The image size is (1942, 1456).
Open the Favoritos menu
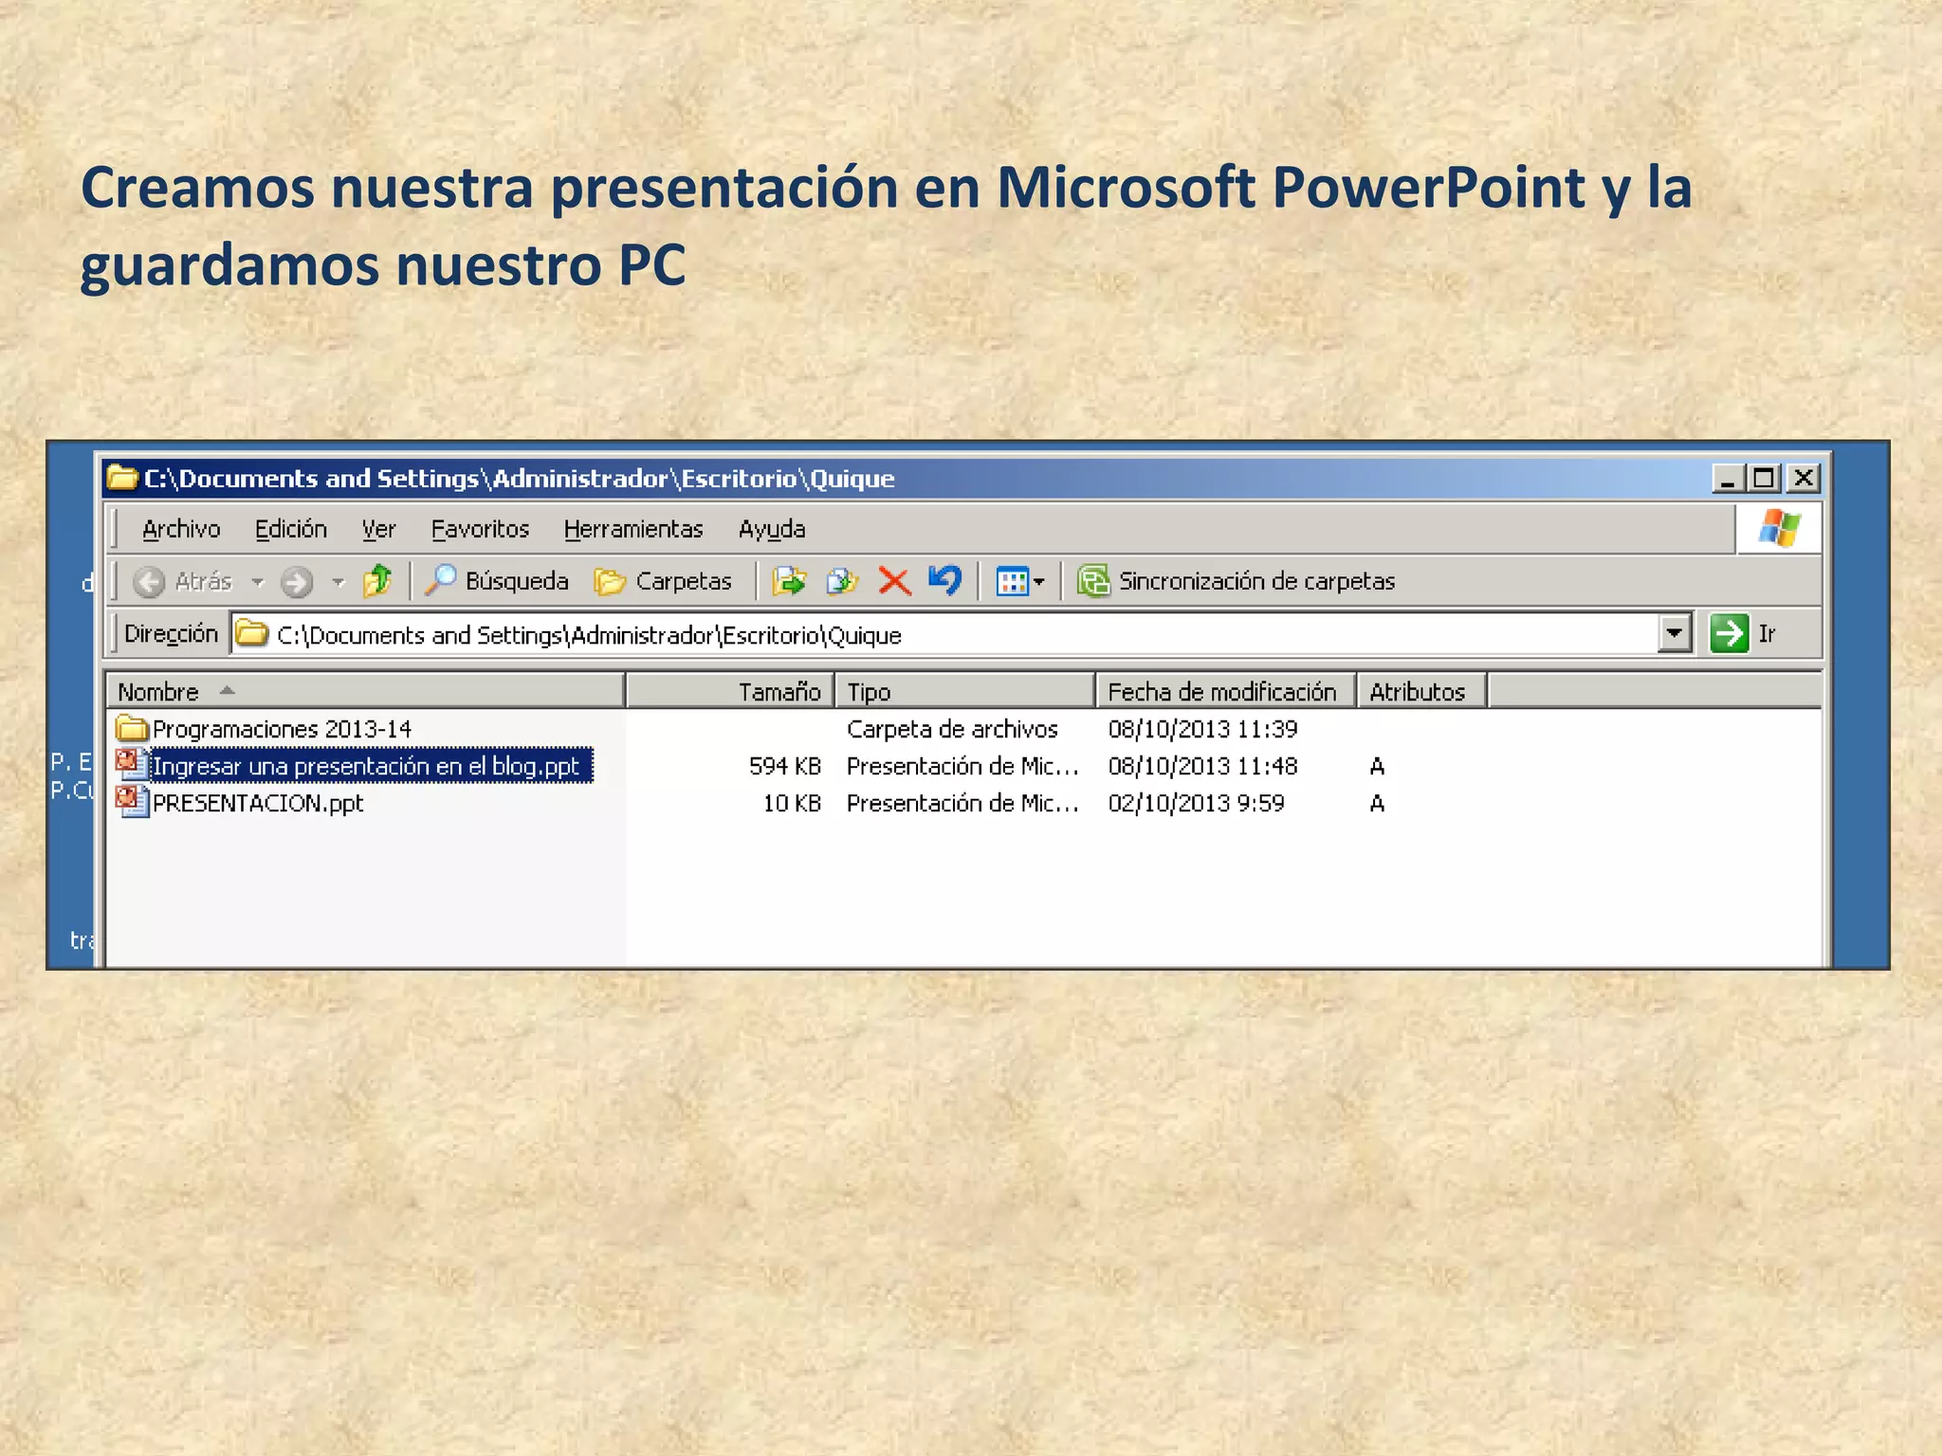tap(480, 529)
